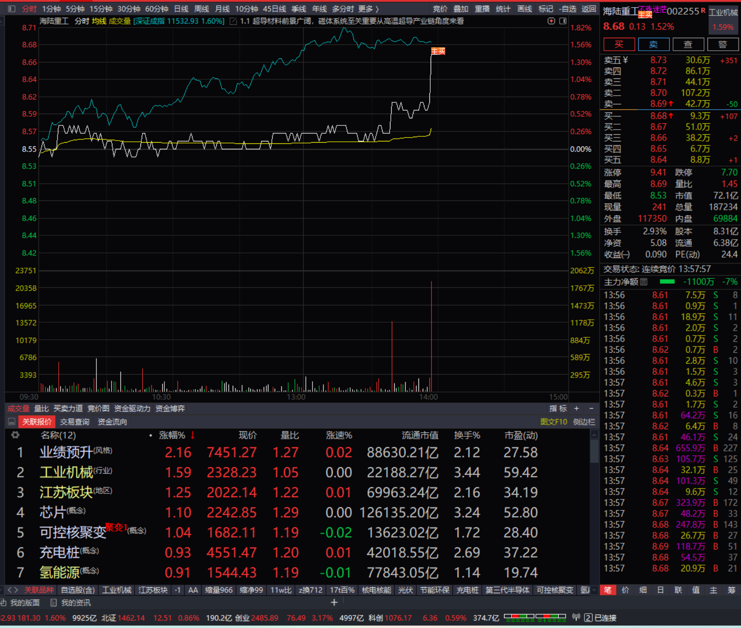Click the blue 卖 sell button
Viewport: 741px width, 628px height.
(x=653, y=44)
